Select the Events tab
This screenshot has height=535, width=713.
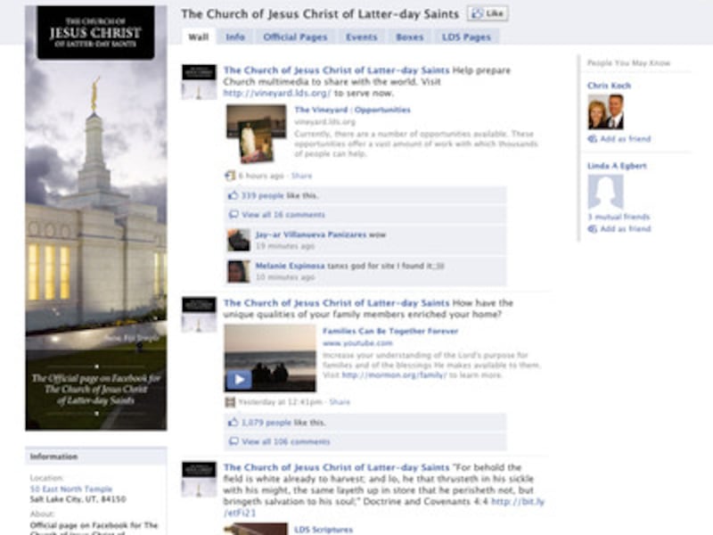point(362,37)
